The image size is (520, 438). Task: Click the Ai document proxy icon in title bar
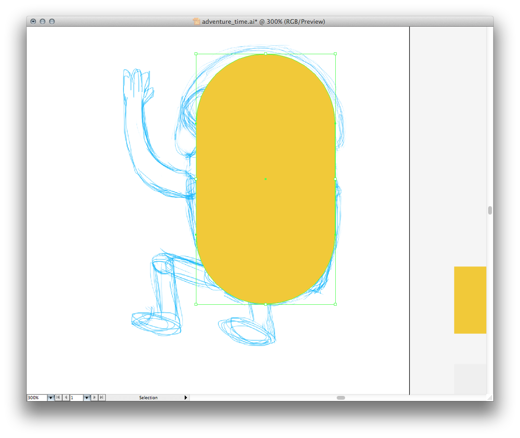pos(196,22)
